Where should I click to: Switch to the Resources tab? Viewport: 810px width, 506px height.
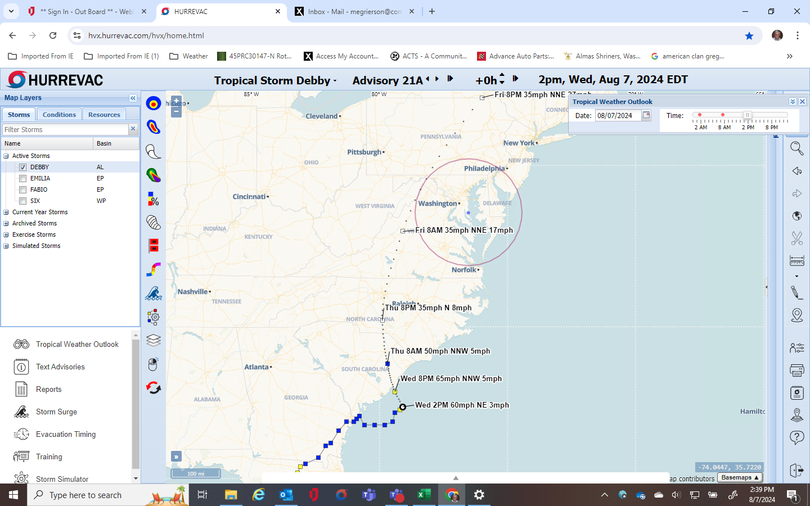(104, 114)
